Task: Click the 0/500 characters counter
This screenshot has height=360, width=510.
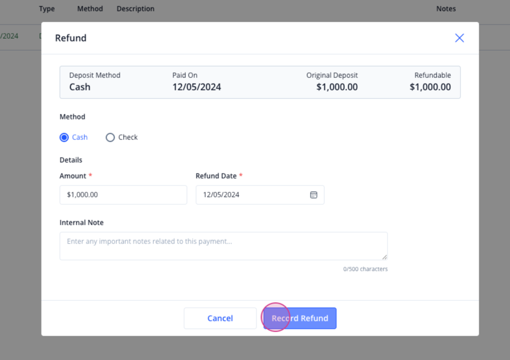Action: click(x=365, y=269)
